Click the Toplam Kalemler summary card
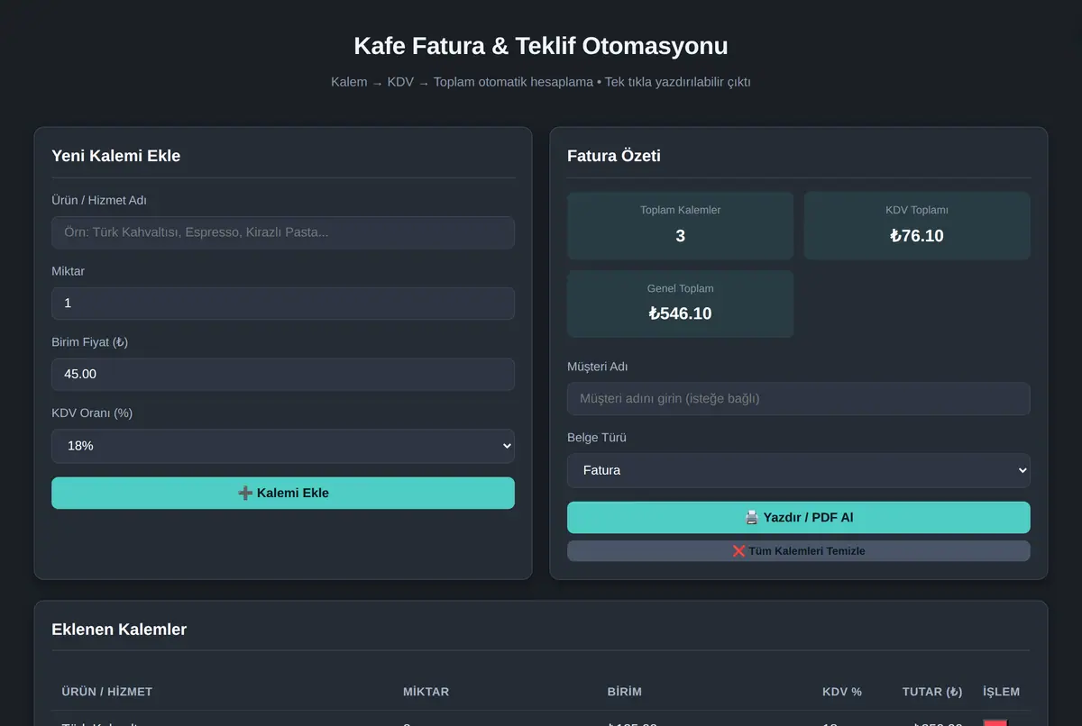This screenshot has height=726, width=1082. pos(681,225)
